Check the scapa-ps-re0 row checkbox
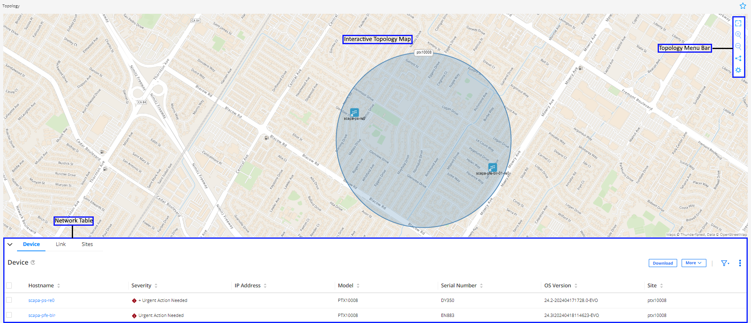The image size is (751, 323). (9, 300)
